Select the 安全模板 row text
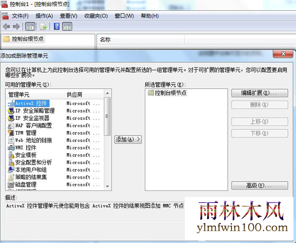 point(26,155)
